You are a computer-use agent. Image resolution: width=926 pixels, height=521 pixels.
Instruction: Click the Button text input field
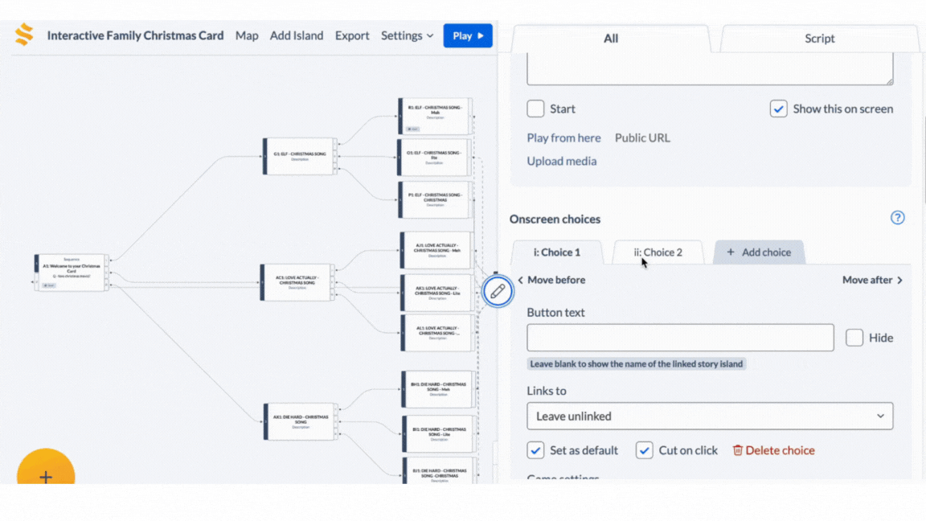680,338
